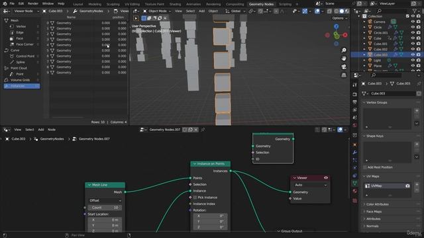The height and width of the screenshot is (238, 424).
Task: Click fake user shield icon for node group
Action: pos(185,130)
